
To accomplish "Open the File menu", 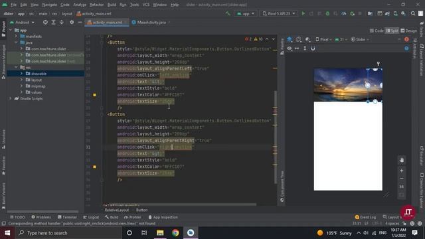I will point(13,5).
